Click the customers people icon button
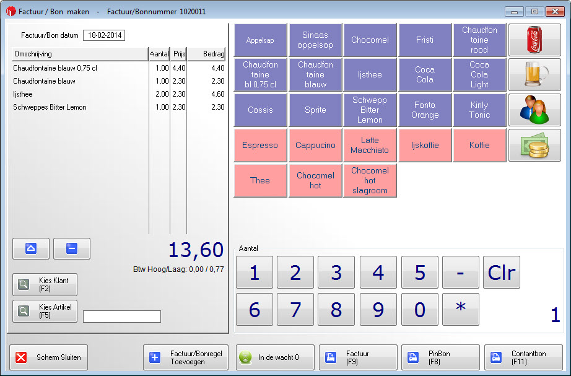This screenshot has width=571, height=376. [x=534, y=110]
